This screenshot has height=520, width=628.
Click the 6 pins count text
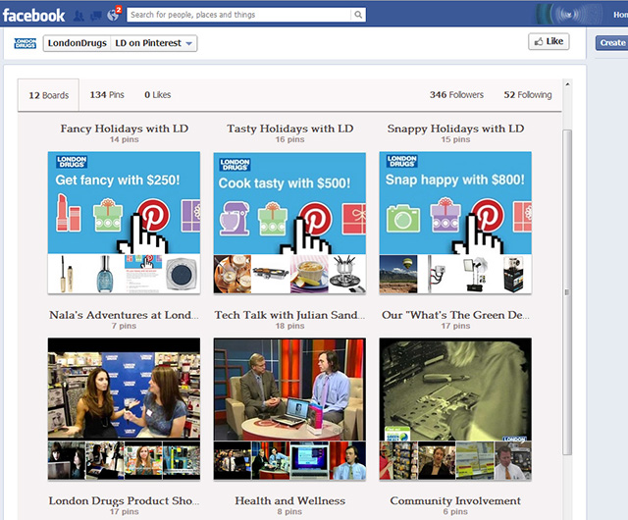pos(455,511)
